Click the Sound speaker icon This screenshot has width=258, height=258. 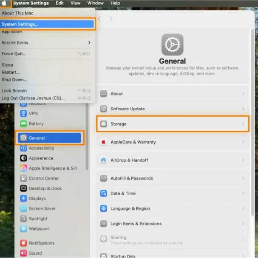(23, 253)
